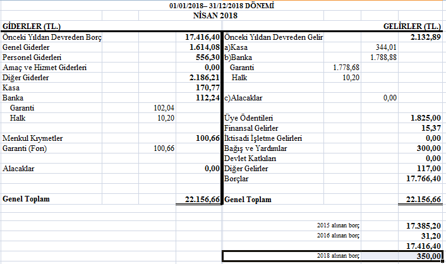Click the Finansal Gelirler label
The image size is (446, 264).
[251, 128]
